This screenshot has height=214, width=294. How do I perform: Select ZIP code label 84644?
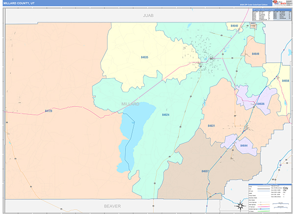click(244, 146)
